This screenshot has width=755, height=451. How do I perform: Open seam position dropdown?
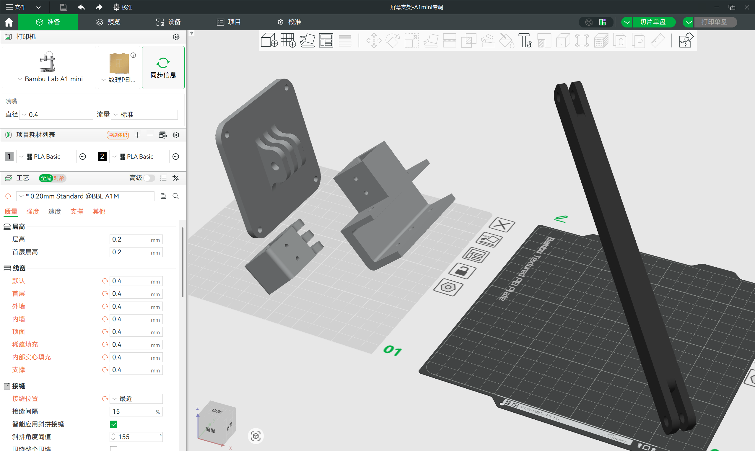point(136,399)
